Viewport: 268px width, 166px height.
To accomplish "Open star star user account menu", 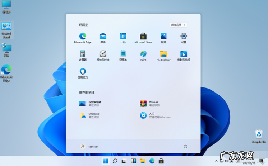I will 89,147.
